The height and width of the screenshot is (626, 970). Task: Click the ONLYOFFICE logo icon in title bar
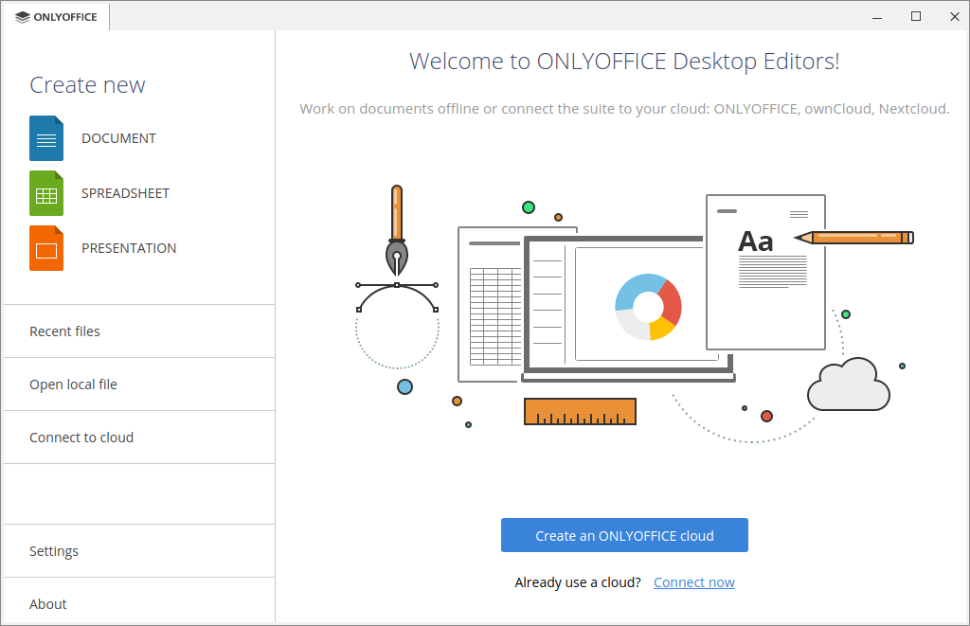(23, 17)
